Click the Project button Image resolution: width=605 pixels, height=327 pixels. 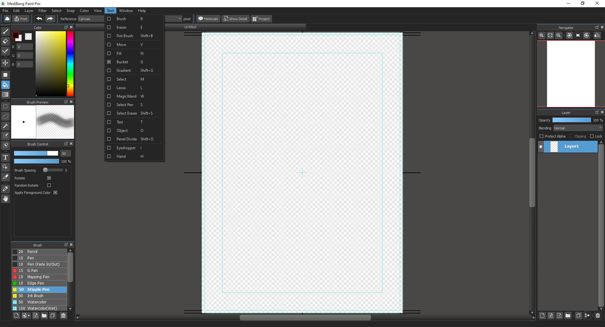click(x=261, y=19)
